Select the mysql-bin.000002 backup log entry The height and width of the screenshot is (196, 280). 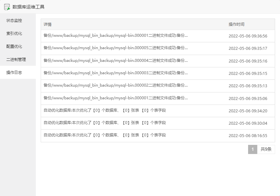point(158,86)
